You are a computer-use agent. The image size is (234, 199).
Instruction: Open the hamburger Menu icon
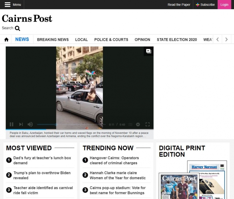8,4
